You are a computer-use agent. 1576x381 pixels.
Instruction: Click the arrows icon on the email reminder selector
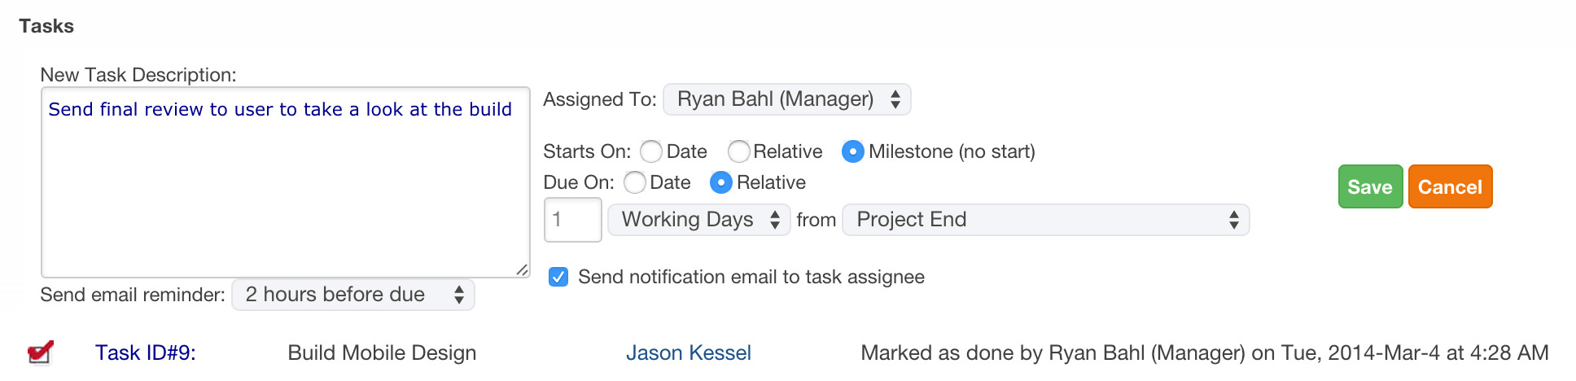point(459,295)
